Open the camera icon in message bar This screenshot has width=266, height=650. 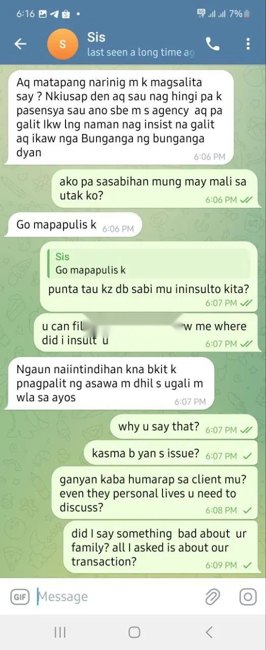pos(248,597)
